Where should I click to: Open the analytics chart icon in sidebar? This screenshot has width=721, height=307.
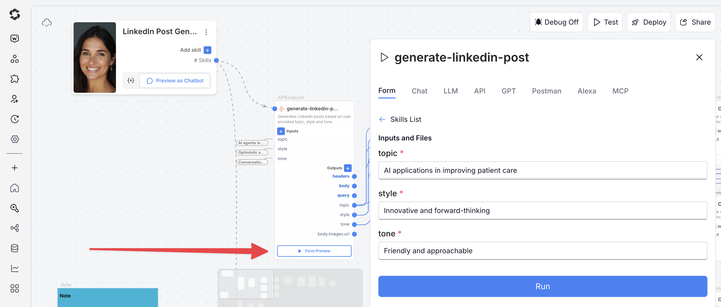tap(15, 268)
